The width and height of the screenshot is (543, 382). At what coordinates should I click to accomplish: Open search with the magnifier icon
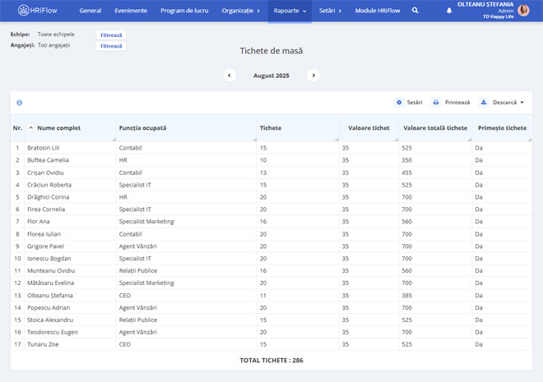(x=415, y=11)
